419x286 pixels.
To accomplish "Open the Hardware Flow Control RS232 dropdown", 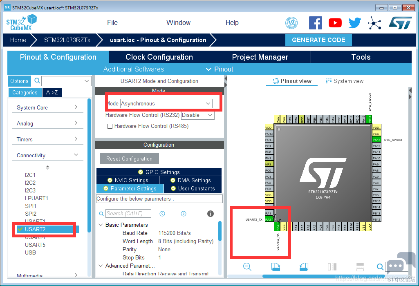I will point(198,115).
